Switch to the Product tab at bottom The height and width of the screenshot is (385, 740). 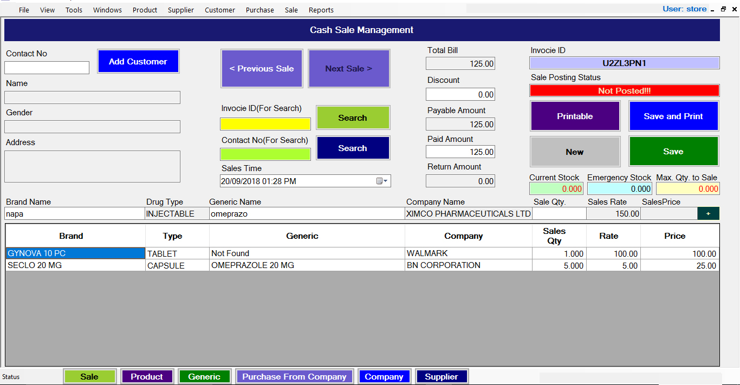point(147,376)
